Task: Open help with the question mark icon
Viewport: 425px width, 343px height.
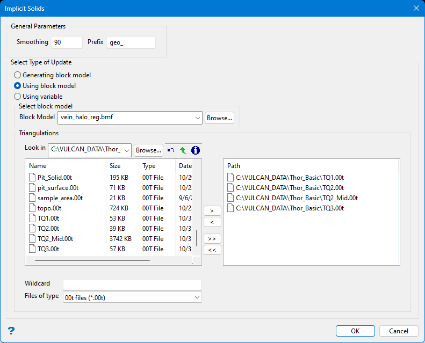Action: pos(11,331)
